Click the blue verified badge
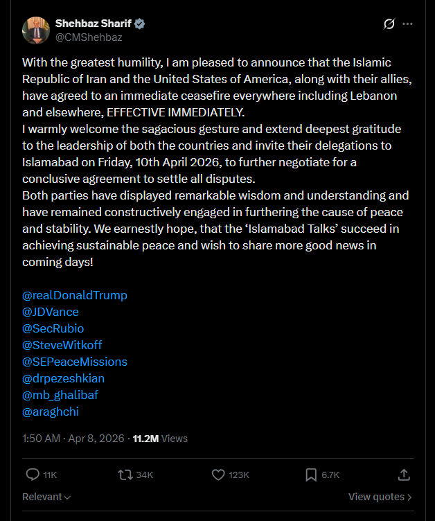 (139, 24)
